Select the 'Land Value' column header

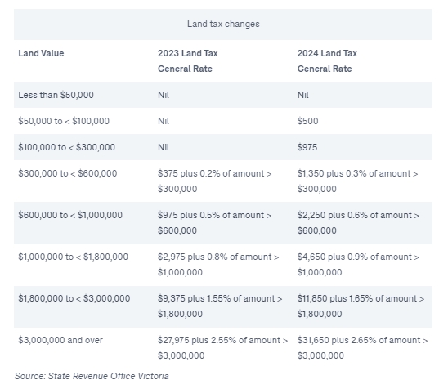pos(41,53)
